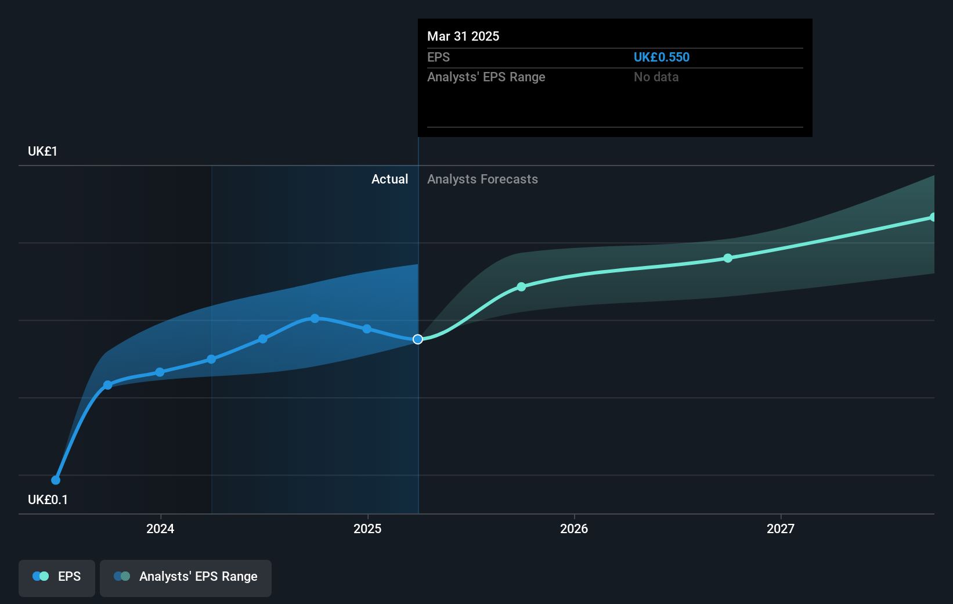Viewport: 953px width, 604px height.
Task: Select the EPS point in mid 2024
Action: (x=263, y=339)
